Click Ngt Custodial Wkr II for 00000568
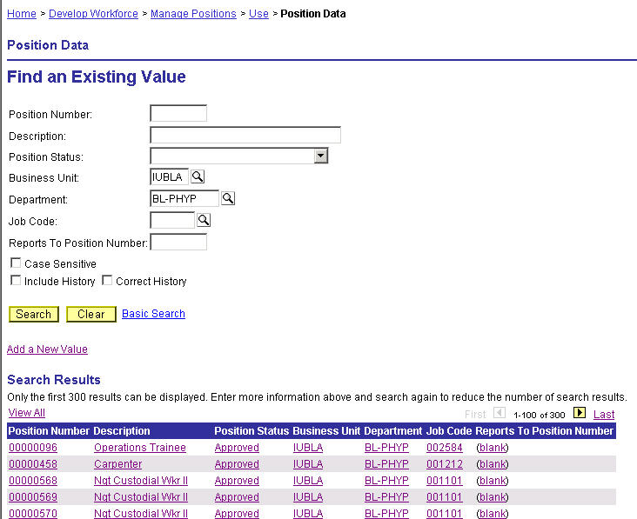The width and height of the screenshot is (637, 519). coord(141,481)
